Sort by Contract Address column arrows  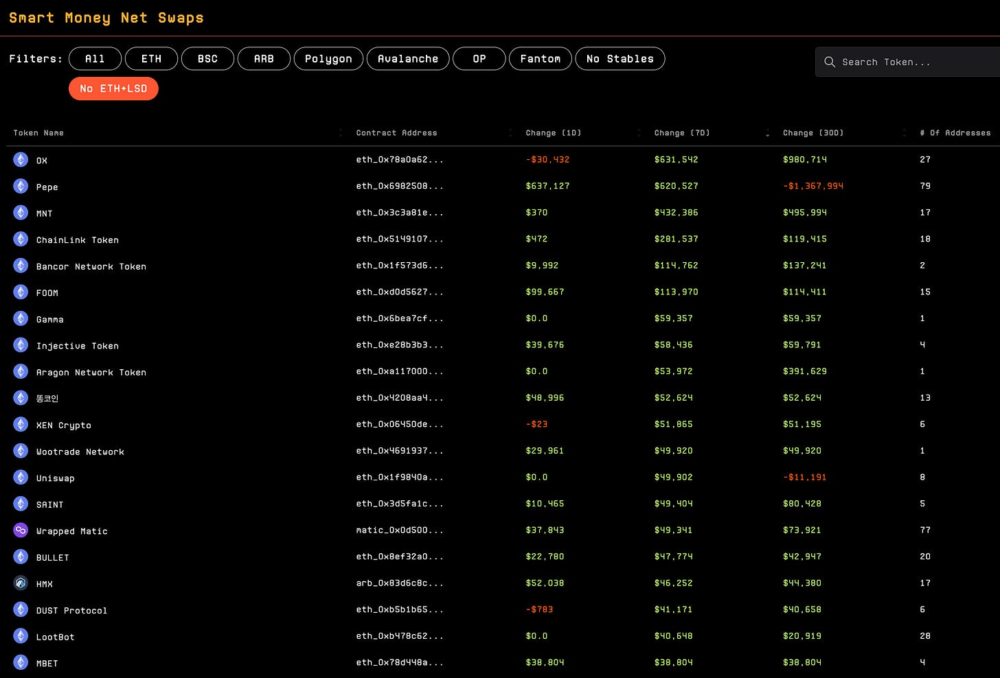(510, 133)
